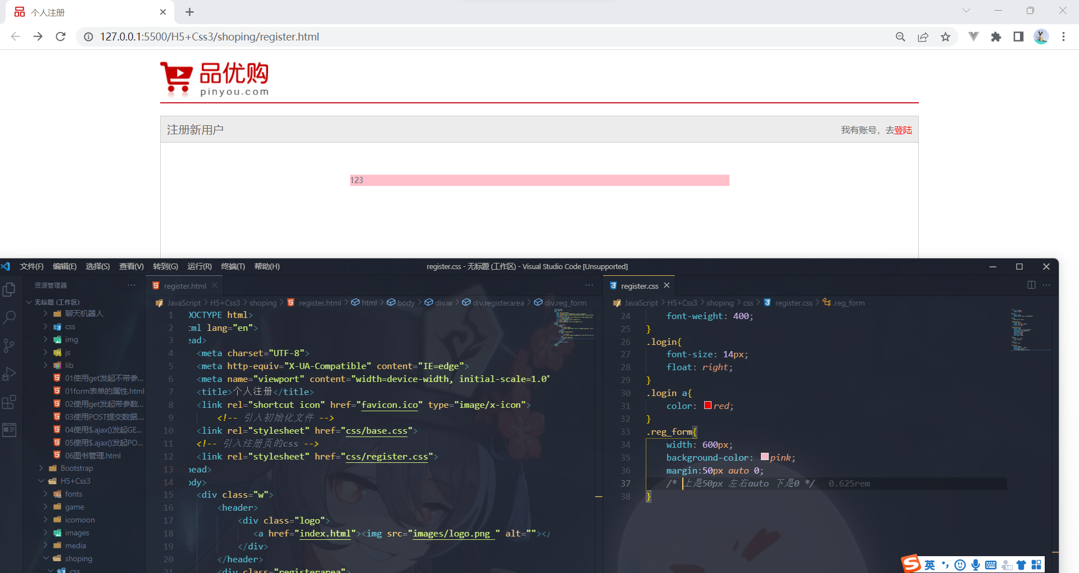Switch Sogou input to Chinese mode
The height and width of the screenshot is (573, 1079).
(930, 565)
